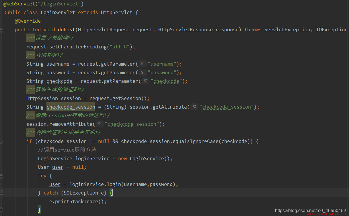Fold the try block from the gutter
349x216 pixels.
[1, 176]
